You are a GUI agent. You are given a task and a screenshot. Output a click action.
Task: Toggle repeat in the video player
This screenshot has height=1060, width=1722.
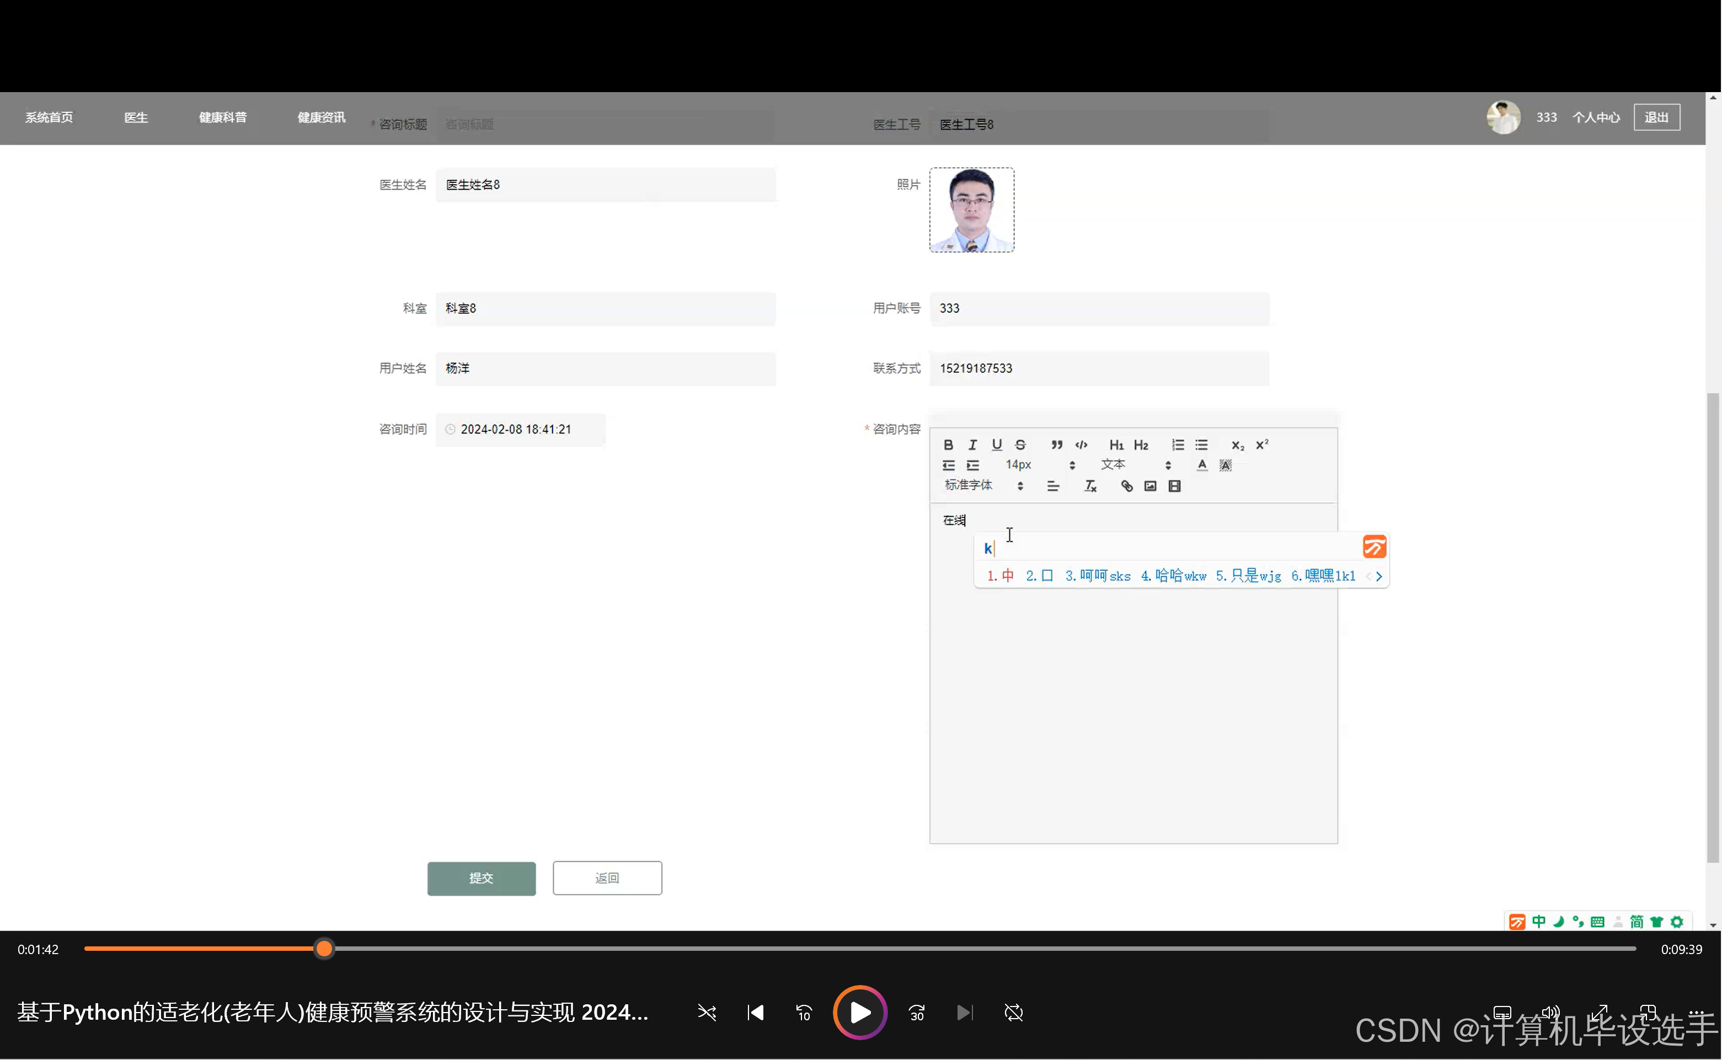tap(1014, 1013)
